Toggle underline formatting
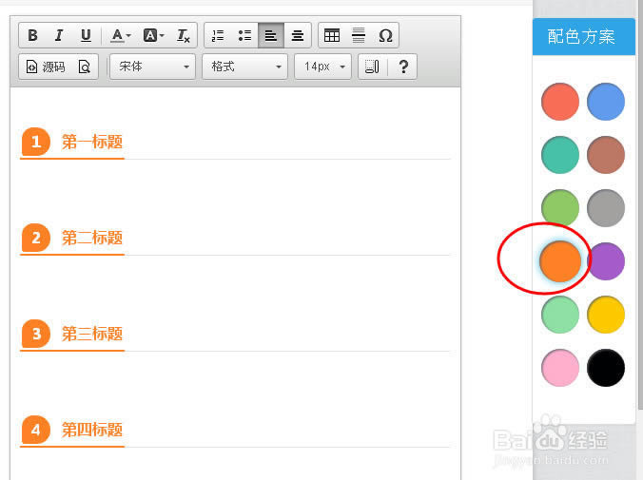643x480 pixels. coord(86,36)
